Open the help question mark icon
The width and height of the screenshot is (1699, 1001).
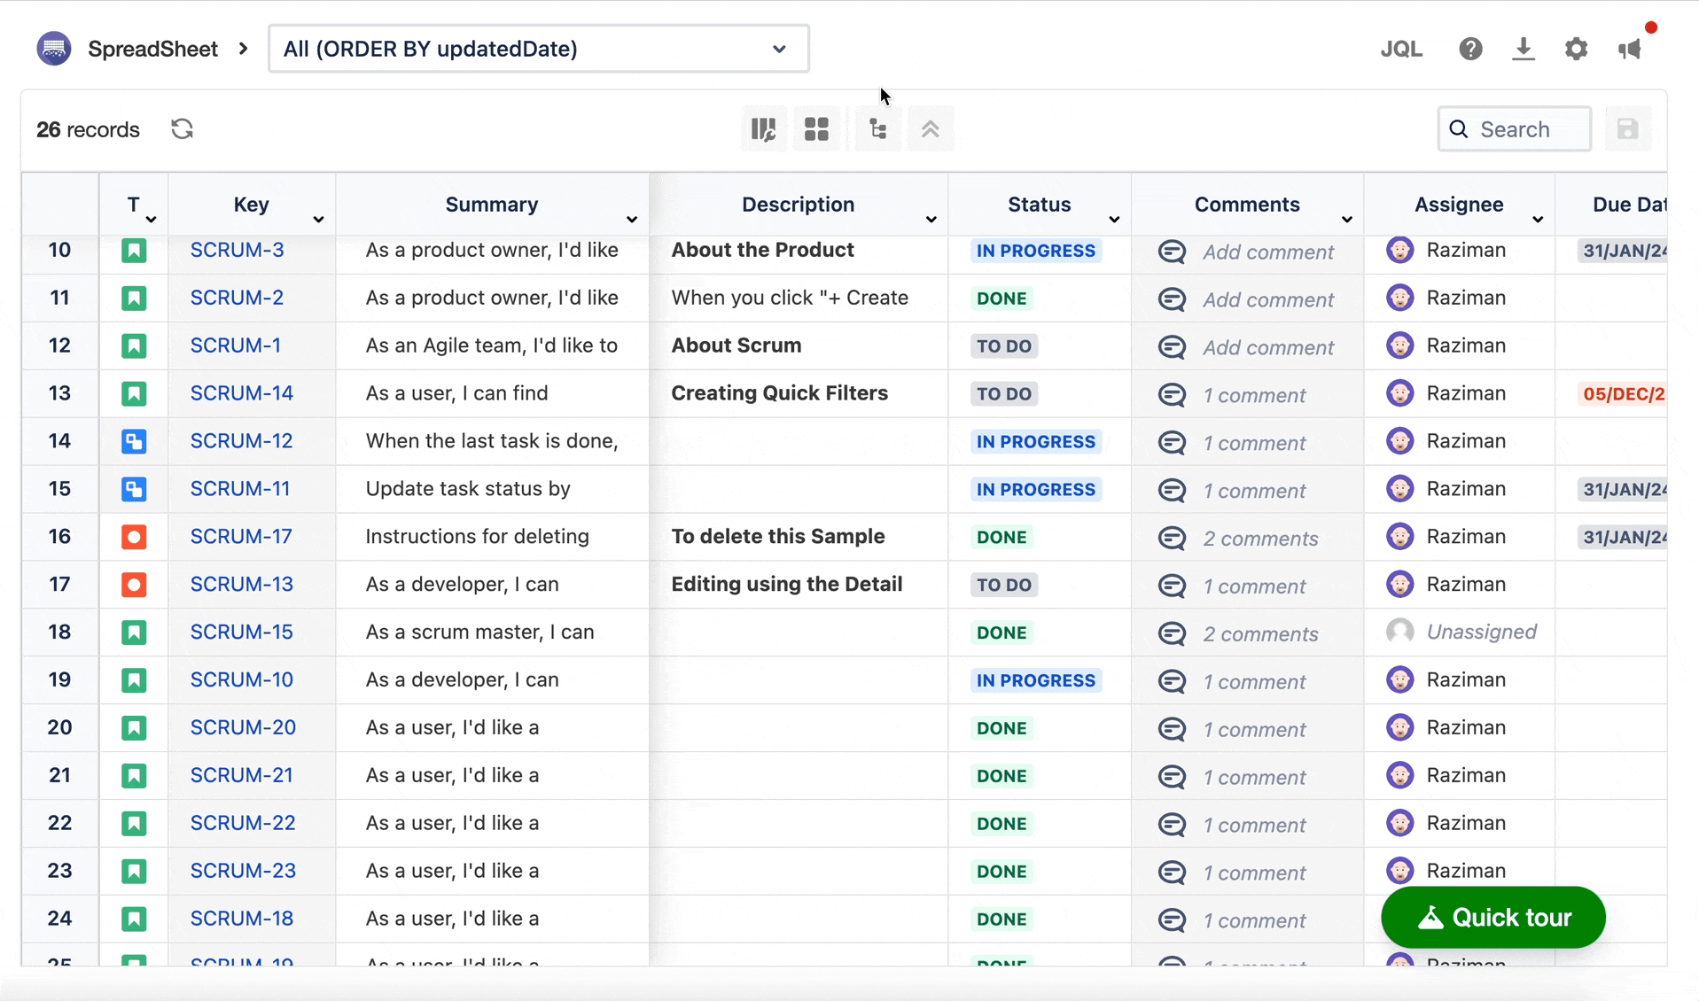coord(1470,49)
